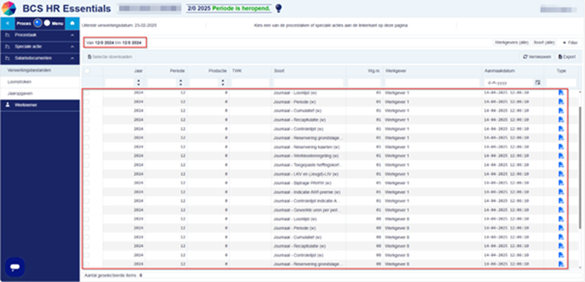
Task: Open file icon for Werkkostenregeling row
Action: pyautogui.click(x=561, y=156)
